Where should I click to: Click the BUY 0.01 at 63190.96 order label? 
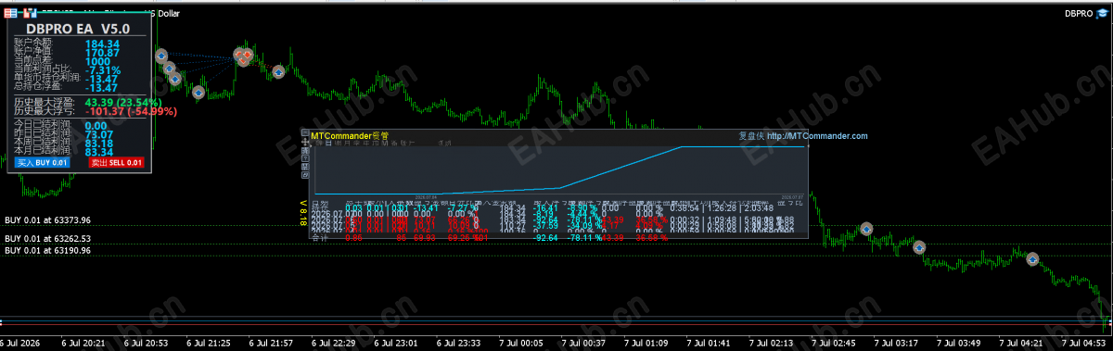[47, 251]
